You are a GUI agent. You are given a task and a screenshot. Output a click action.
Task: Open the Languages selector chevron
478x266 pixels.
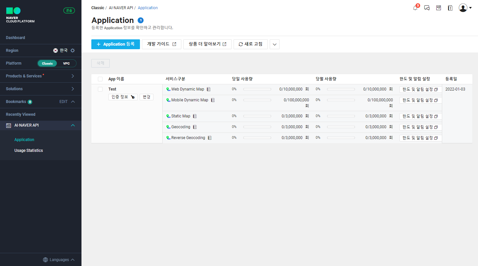click(73, 260)
